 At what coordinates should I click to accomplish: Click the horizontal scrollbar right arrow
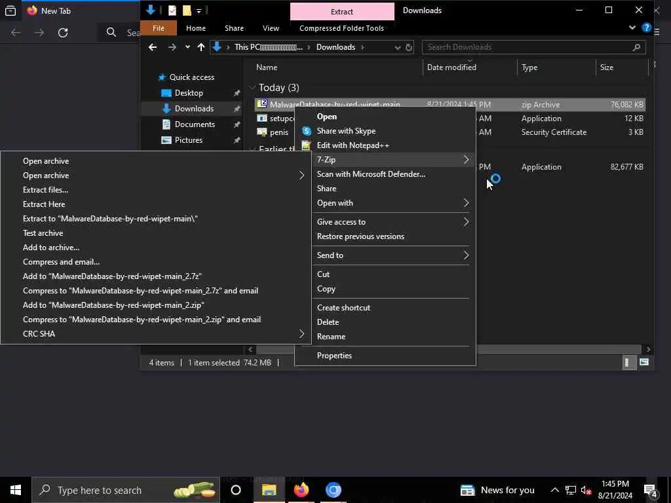point(648,350)
